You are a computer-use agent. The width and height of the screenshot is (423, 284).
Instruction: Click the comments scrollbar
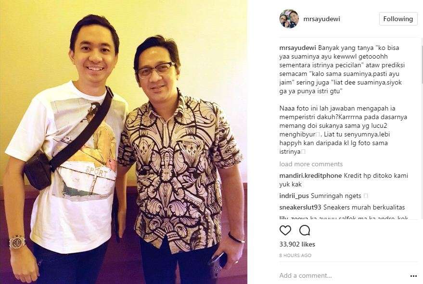[422, 128]
